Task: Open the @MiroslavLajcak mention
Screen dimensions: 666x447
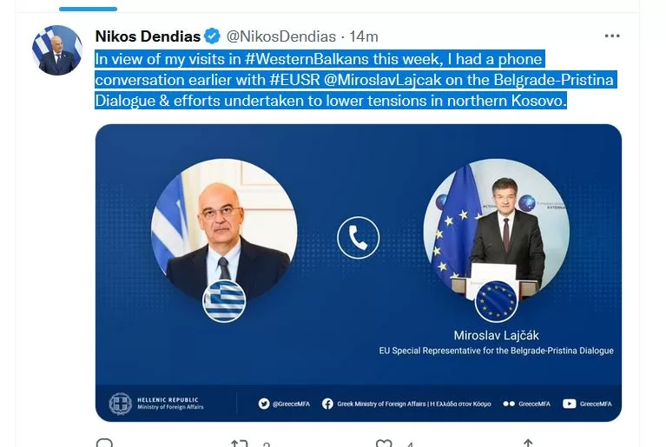Action: click(x=383, y=80)
